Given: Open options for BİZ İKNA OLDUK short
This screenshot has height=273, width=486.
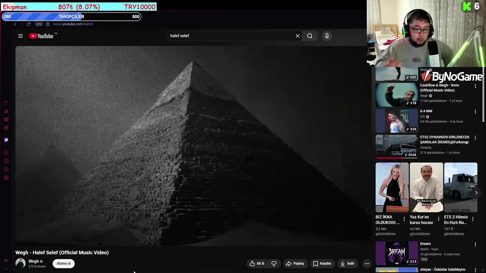Looking at the screenshot, I should (x=404, y=219).
